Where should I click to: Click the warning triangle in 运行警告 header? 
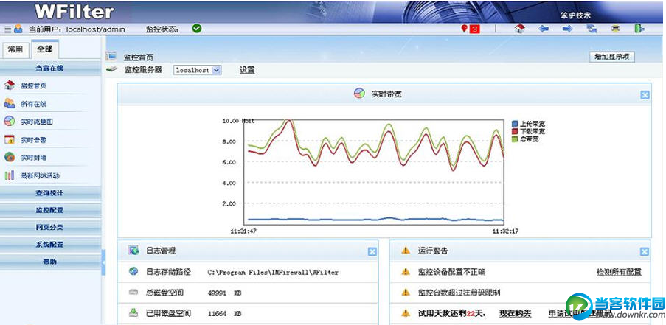tap(406, 251)
